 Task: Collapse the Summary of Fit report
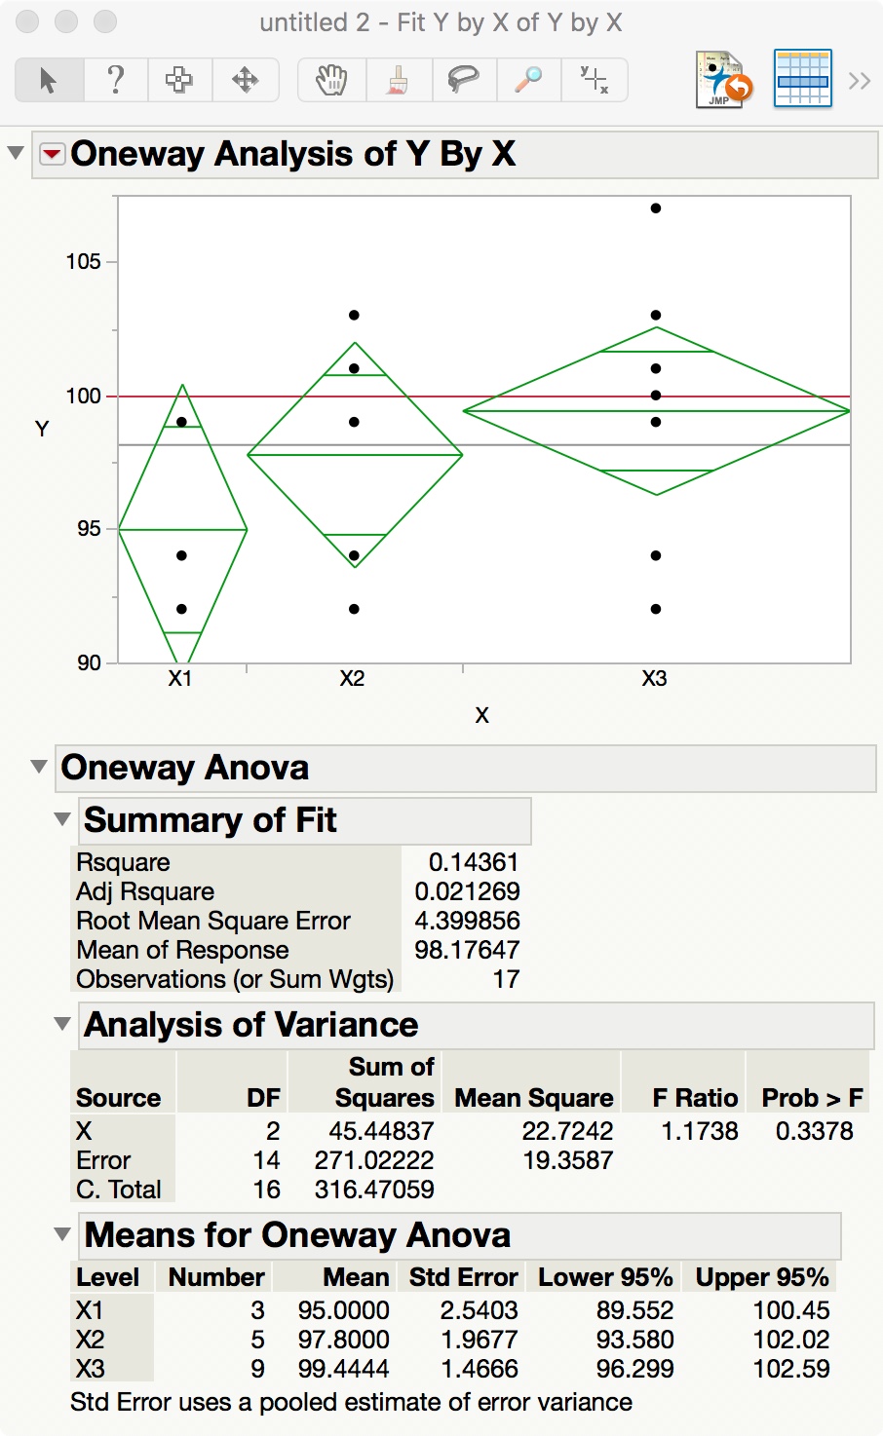[x=62, y=819]
